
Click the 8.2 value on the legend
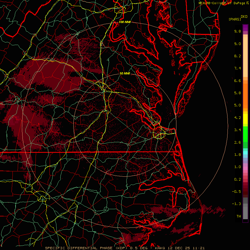tap(237, 56)
